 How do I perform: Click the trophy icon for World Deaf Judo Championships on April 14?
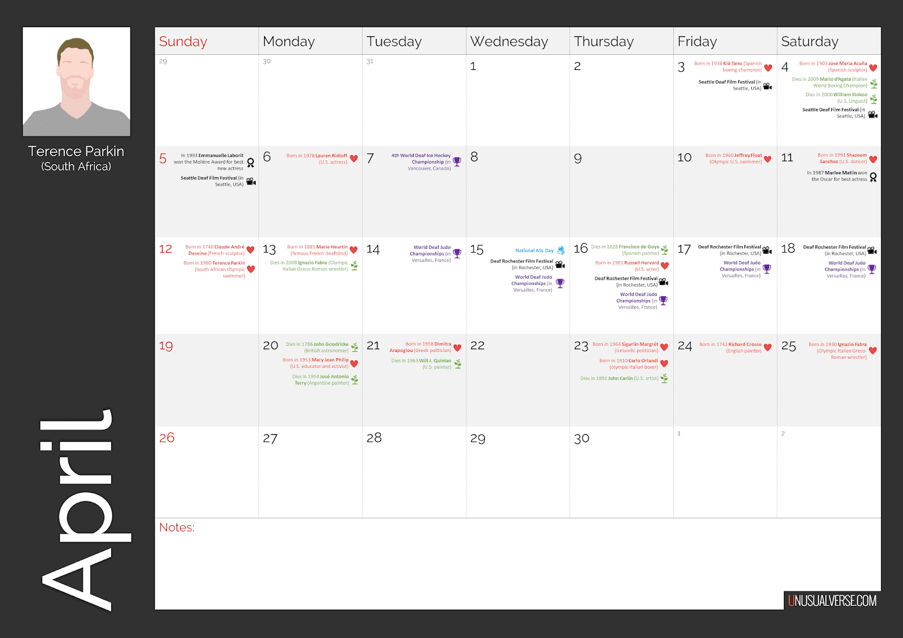click(x=457, y=253)
